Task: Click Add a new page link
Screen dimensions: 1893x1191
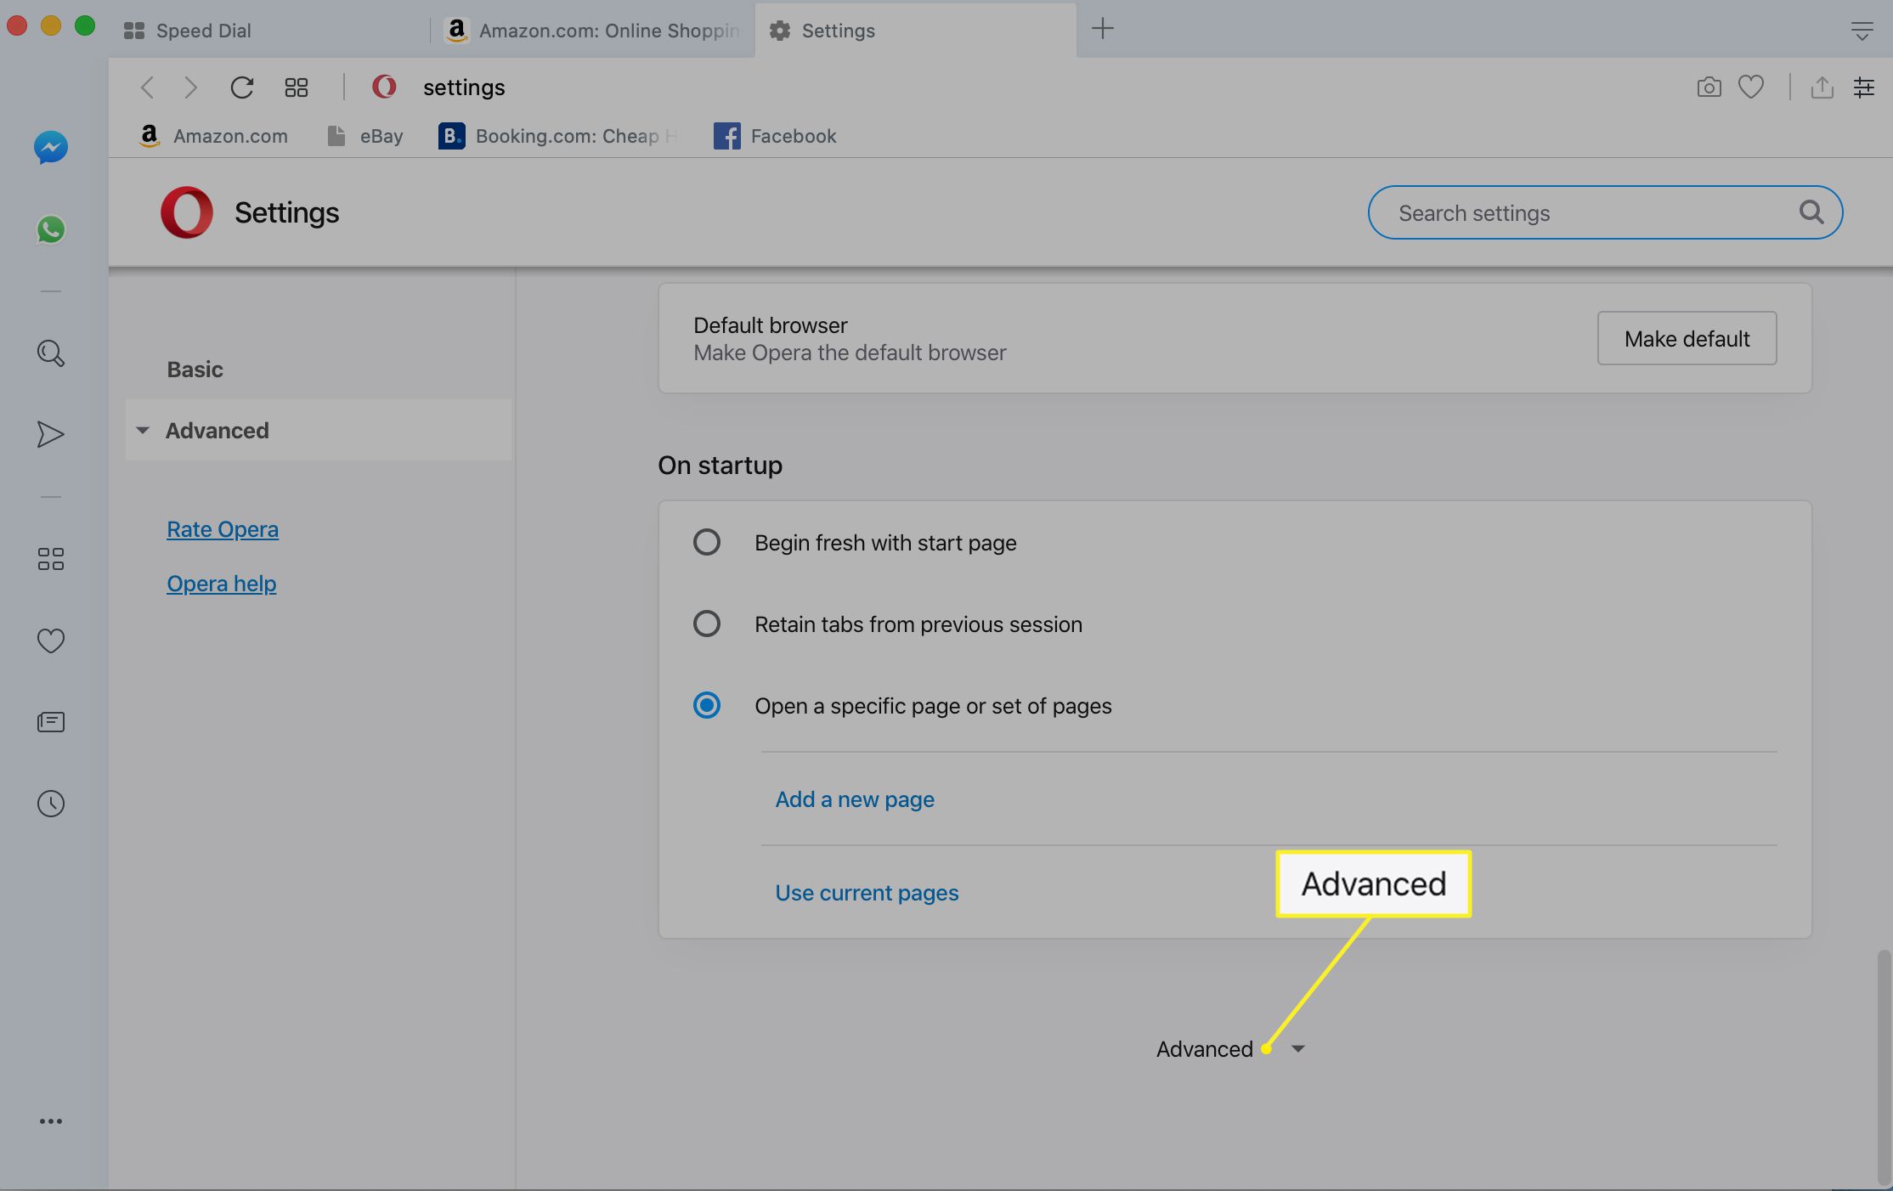Action: click(x=855, y=799)
